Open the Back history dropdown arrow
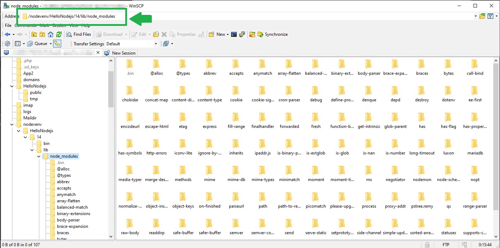This screenshot has width=500, height=248. 13,34
